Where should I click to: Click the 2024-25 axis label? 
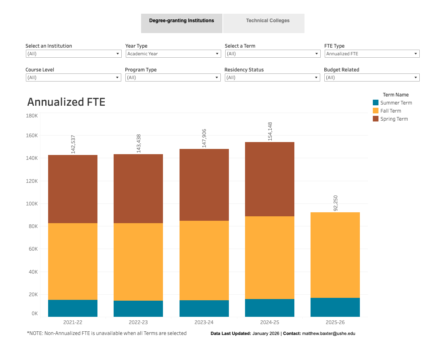point(270,322)
